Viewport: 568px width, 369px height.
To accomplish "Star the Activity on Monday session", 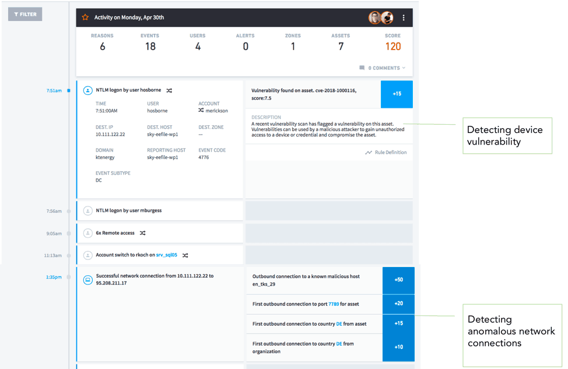I will [x=85, y=17].
